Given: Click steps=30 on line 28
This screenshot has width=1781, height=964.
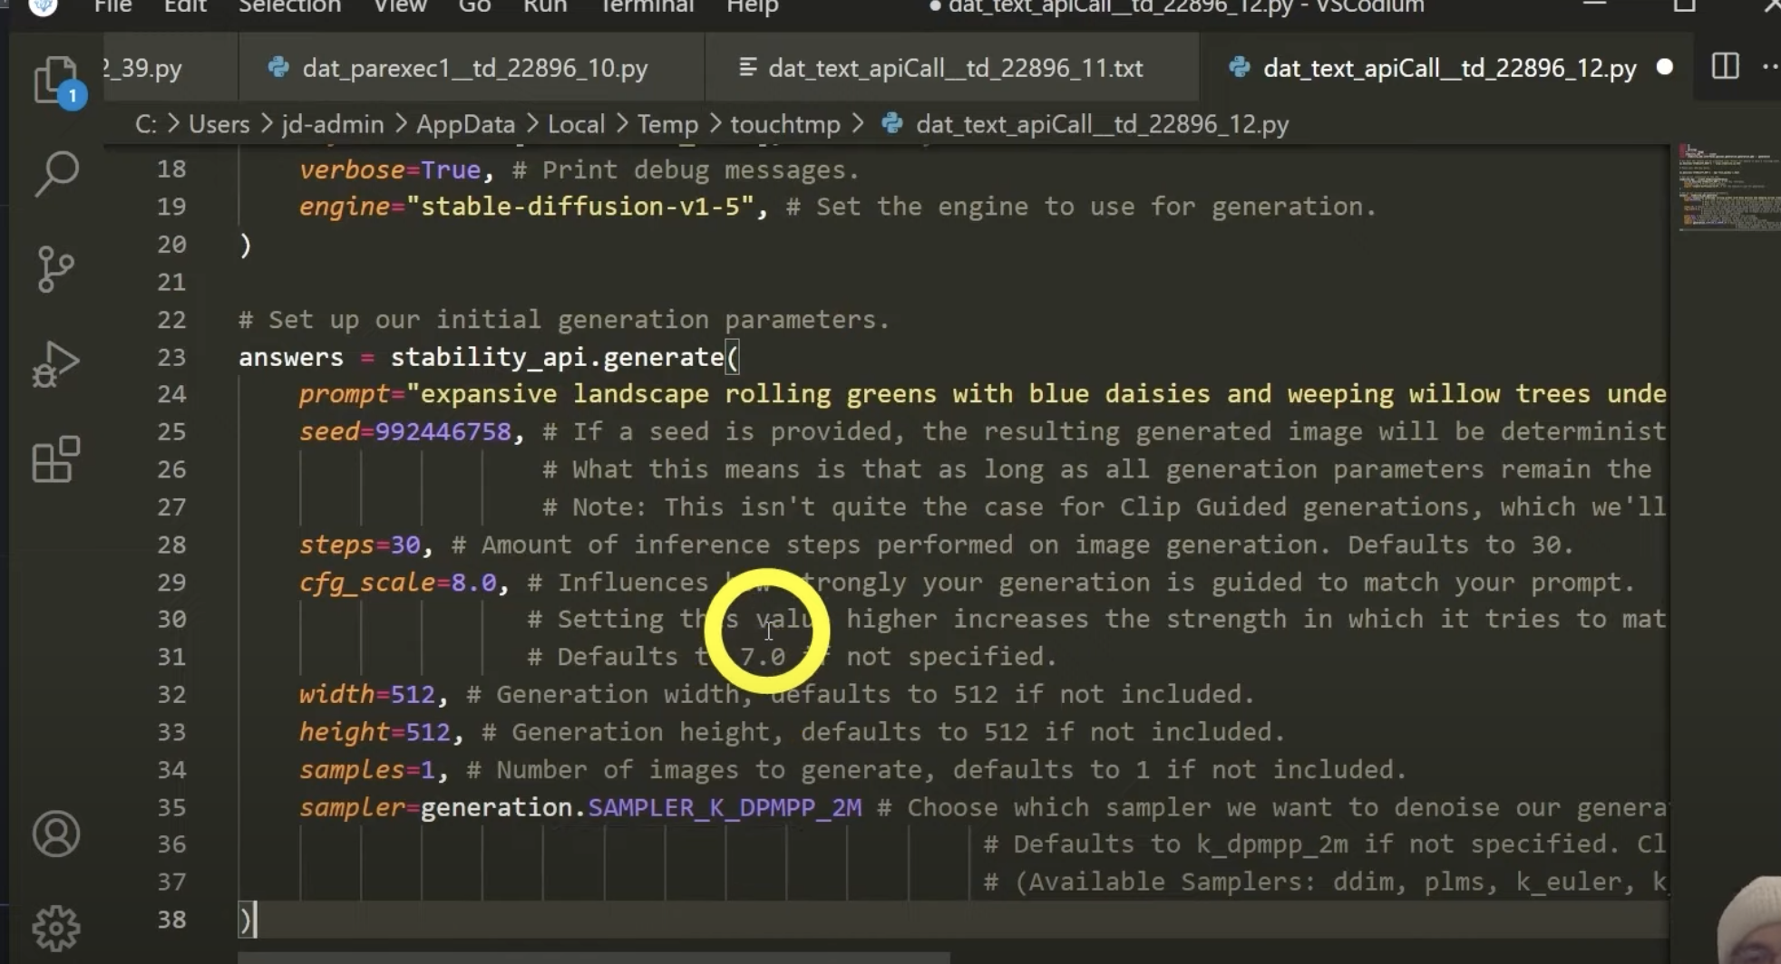Looking at the screenshot, I should pyautogui.click(x=360, y=545).
